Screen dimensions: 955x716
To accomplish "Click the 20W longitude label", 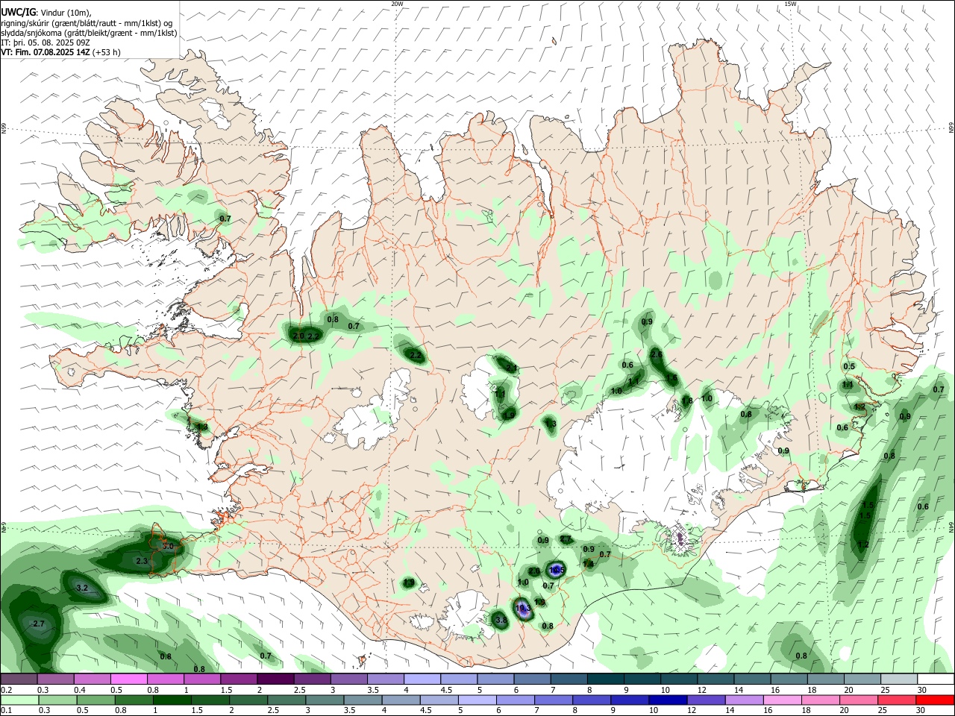I will [397, 4].
